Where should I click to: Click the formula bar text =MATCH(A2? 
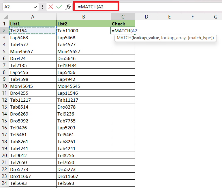pyautogui.click(x=91, y=7)
